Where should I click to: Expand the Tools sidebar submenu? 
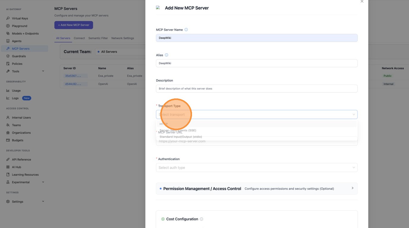(43, 71)
